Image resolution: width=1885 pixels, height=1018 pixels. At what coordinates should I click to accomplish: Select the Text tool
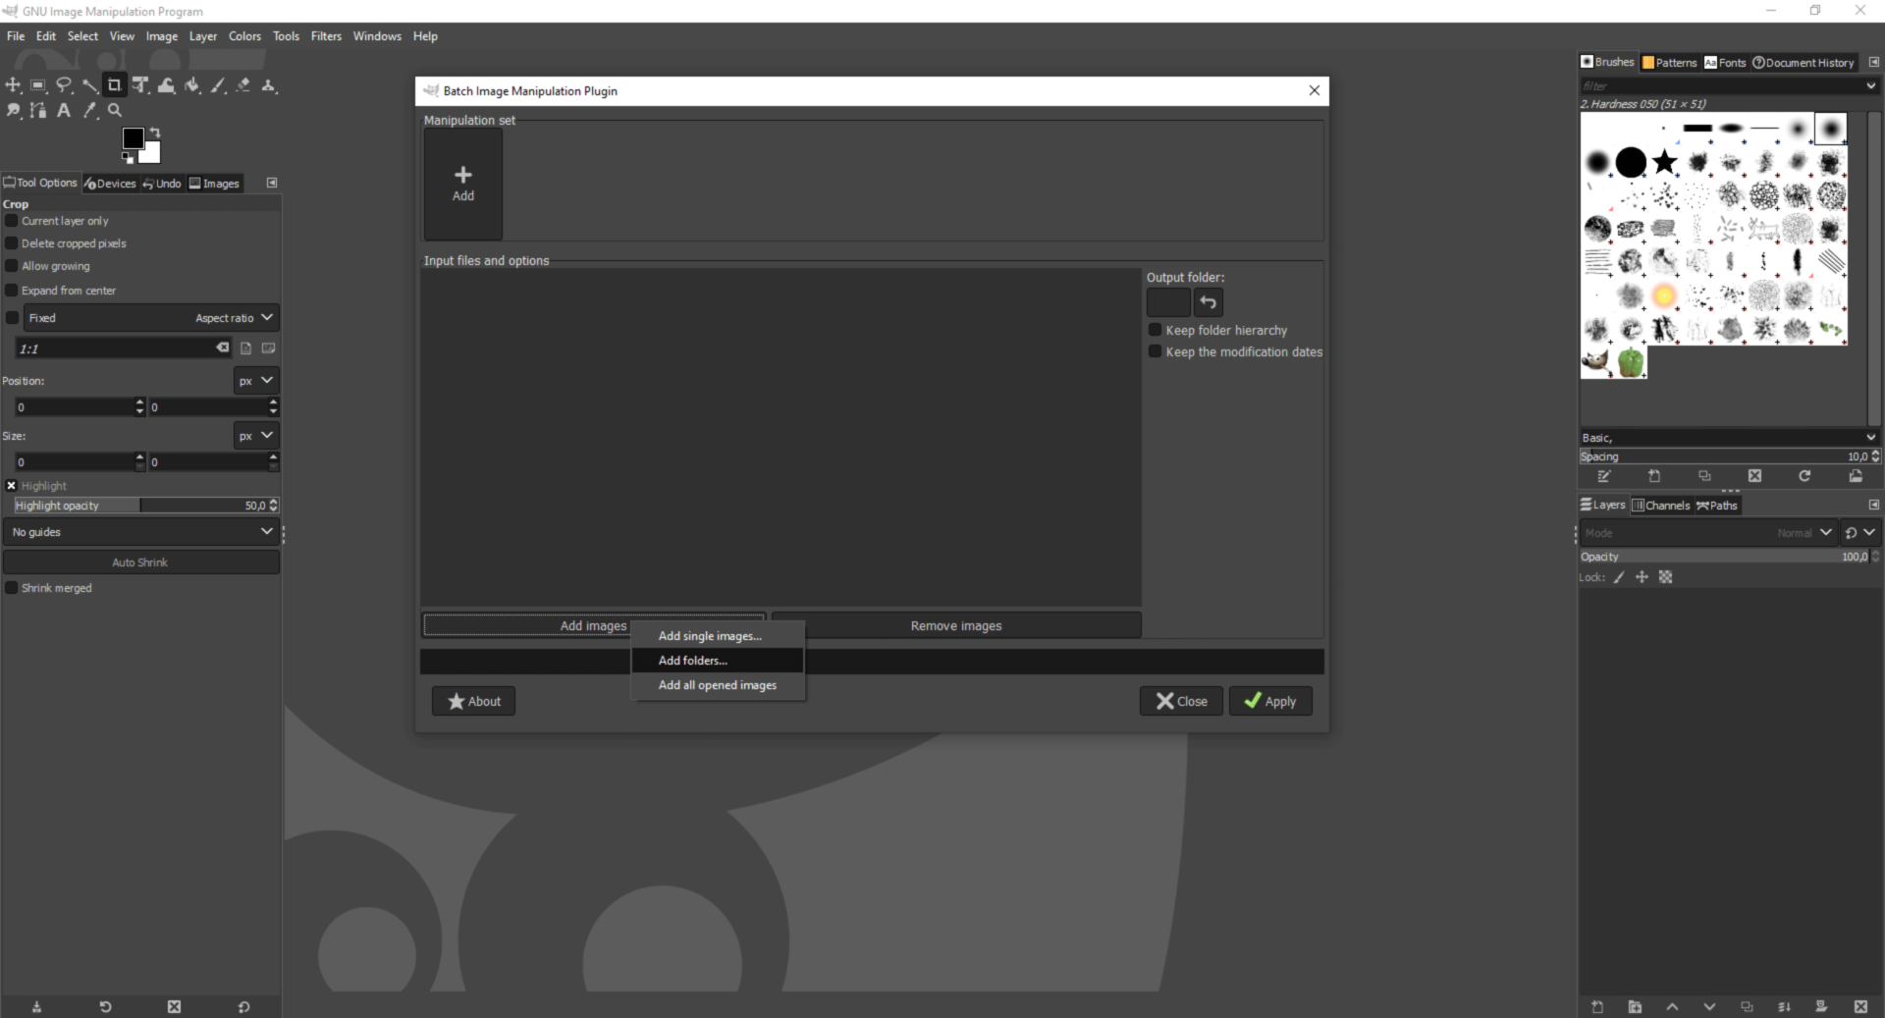(64, 111)
